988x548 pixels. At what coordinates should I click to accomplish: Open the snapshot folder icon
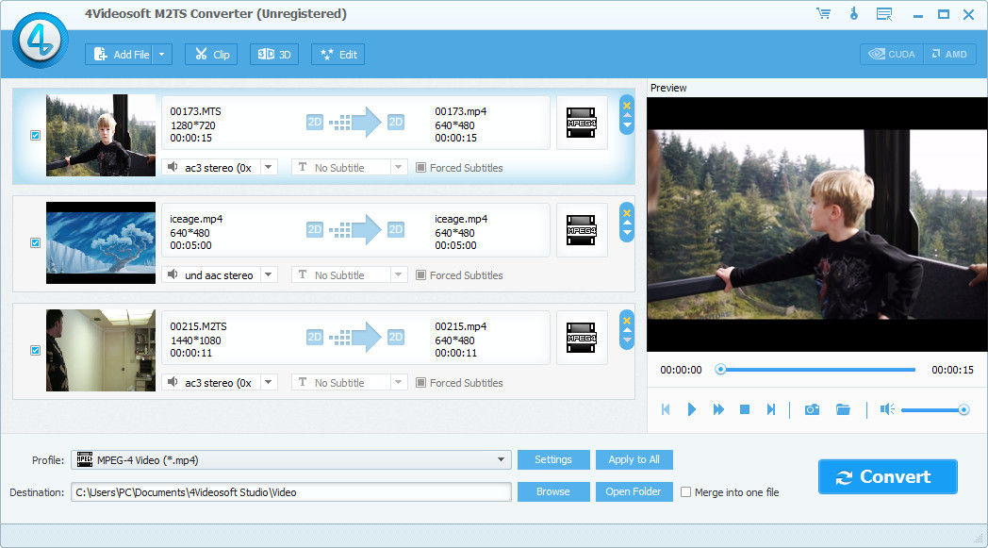click(x=843, y=410)
